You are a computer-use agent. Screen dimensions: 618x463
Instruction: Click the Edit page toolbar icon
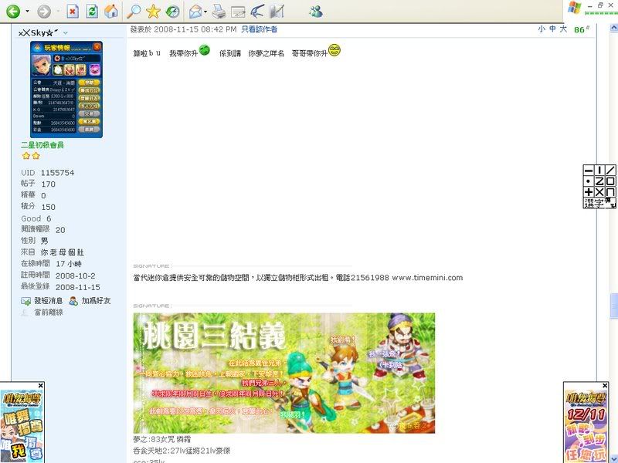pyautogui.click(x=238, y=12)
